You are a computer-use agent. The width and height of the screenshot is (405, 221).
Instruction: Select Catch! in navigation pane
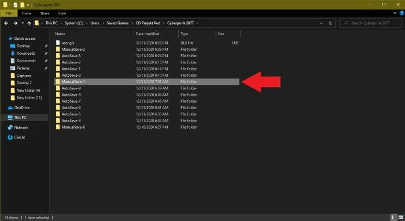click(19, 137)
